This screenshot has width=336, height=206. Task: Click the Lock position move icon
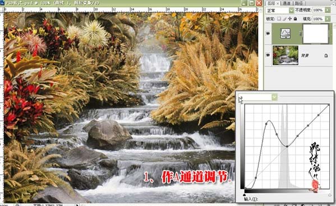click(x=289, y=19)
